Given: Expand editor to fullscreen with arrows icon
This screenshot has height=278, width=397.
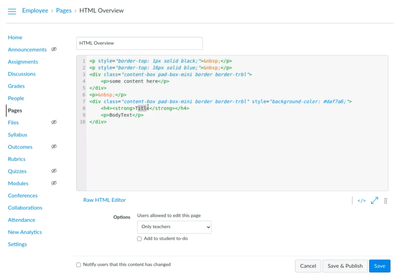Looking at the screenshot, I should [x=374, y=201].
